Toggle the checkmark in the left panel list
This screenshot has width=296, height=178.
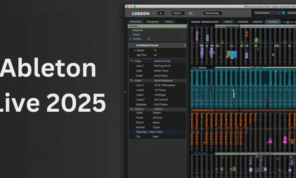coord(148,39)
